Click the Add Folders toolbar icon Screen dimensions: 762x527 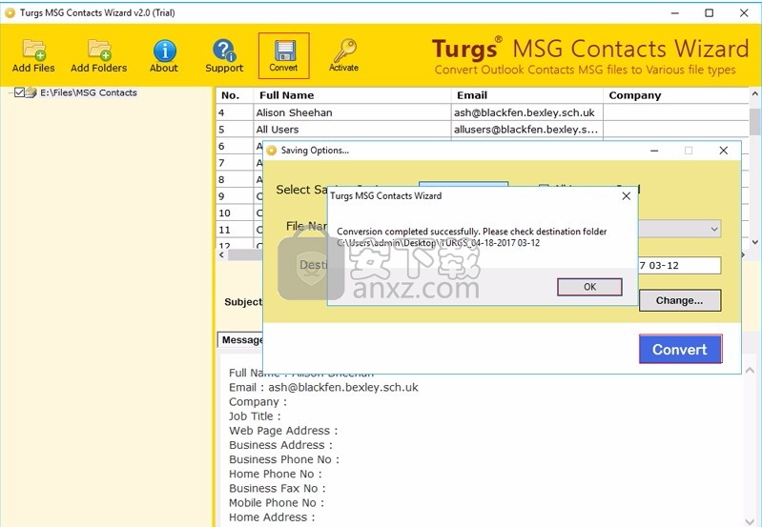pos(98,55)
